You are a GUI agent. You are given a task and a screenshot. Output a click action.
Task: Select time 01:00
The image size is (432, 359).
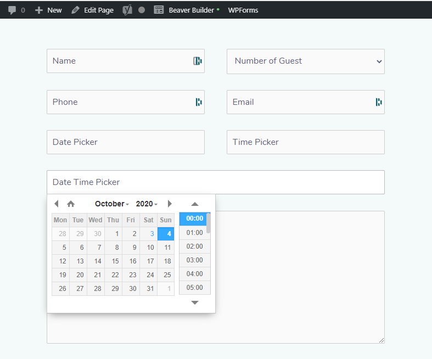[194, 233]
